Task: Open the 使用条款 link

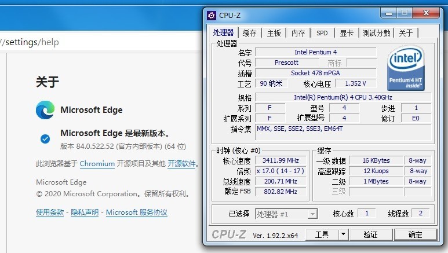Action: [x=50, y=212]
